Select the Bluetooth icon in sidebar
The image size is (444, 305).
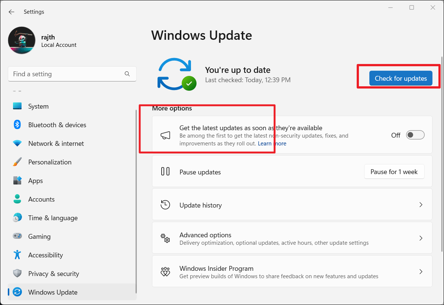click(x=17, y=125)
